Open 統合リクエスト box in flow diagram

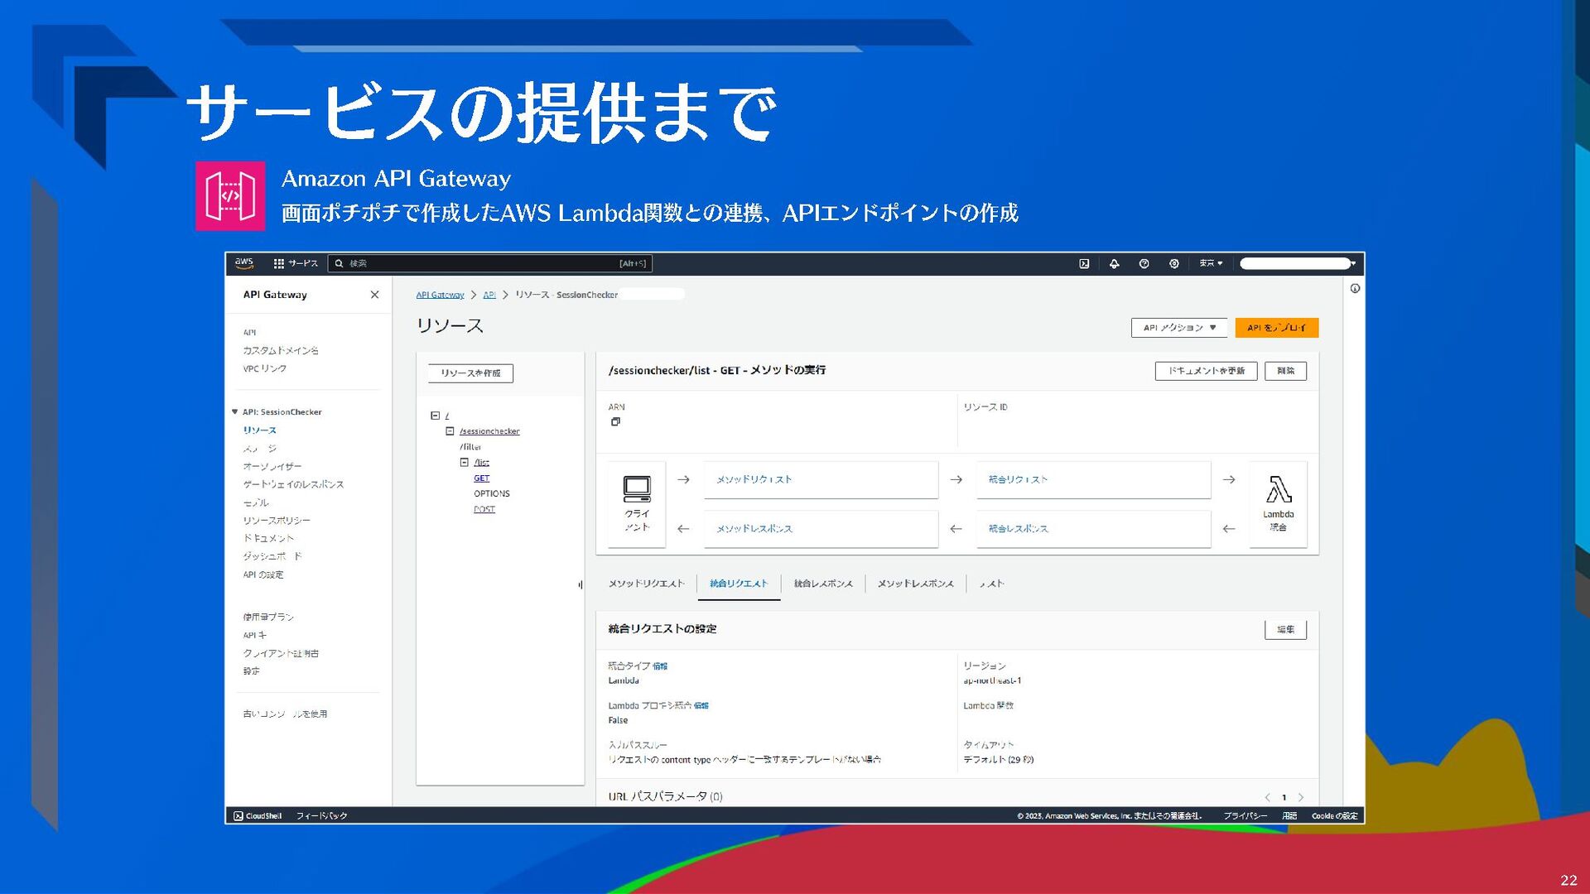[x=1093, y=480]
